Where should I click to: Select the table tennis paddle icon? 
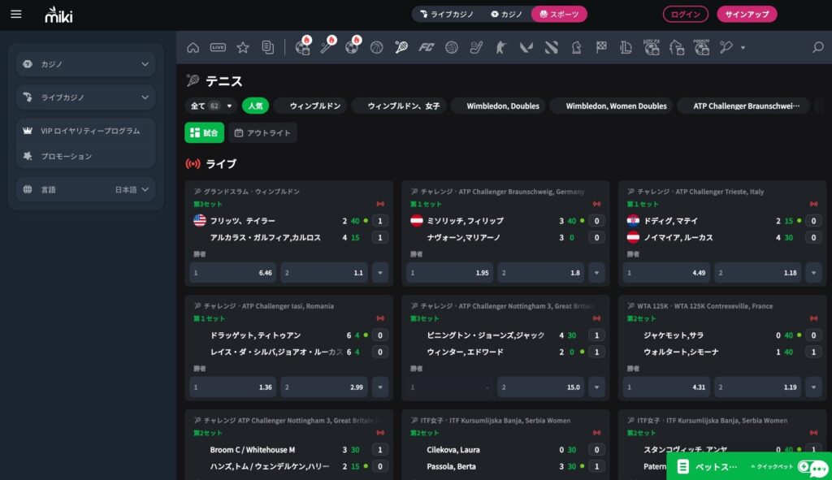(x=726, y=48)
